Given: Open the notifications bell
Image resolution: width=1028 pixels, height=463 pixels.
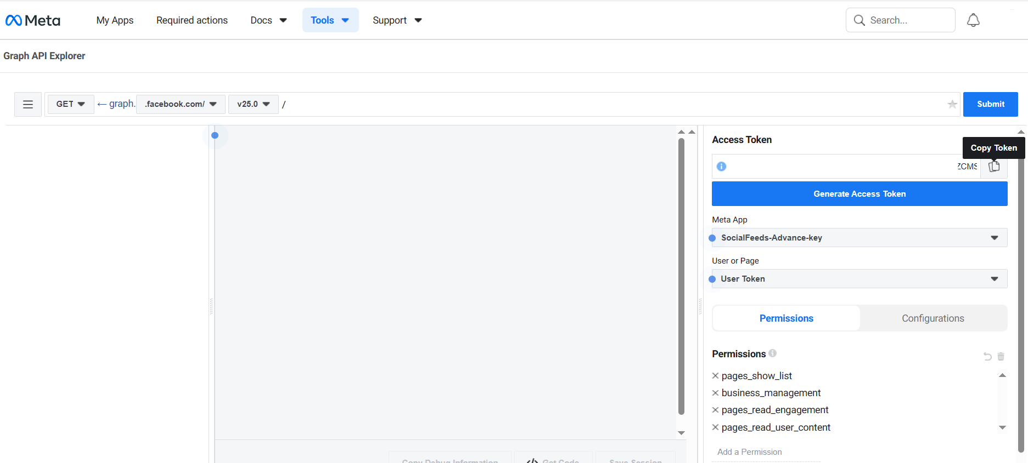Looking at the screenshot, I should [973, 20].
